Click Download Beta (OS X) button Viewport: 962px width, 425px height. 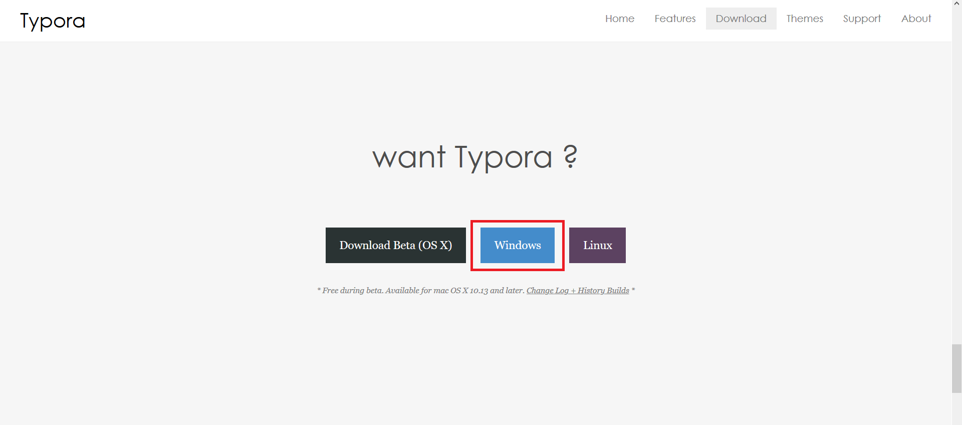(396, 245)
